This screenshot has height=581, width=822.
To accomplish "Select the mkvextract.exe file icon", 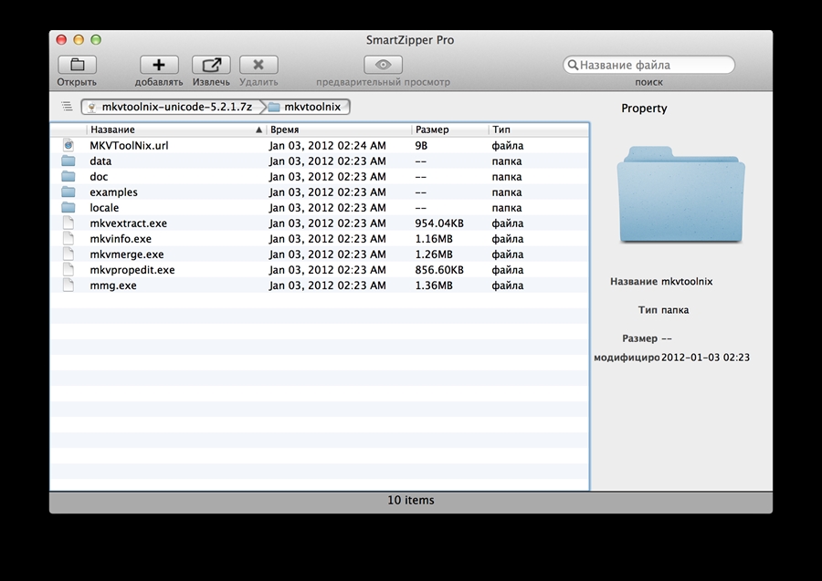I will click(x=68, y=223).
